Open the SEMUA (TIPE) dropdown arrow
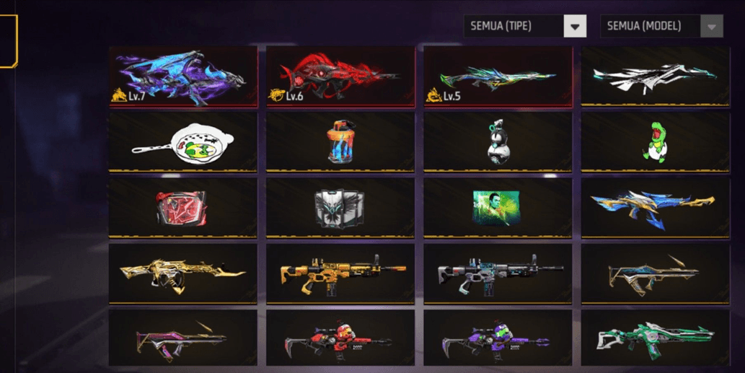 click(575, 26)
